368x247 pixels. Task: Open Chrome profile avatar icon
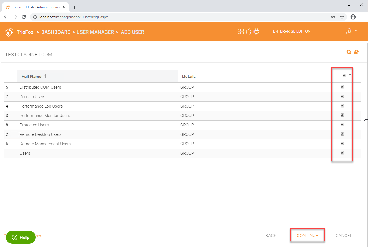pos(353,17)
